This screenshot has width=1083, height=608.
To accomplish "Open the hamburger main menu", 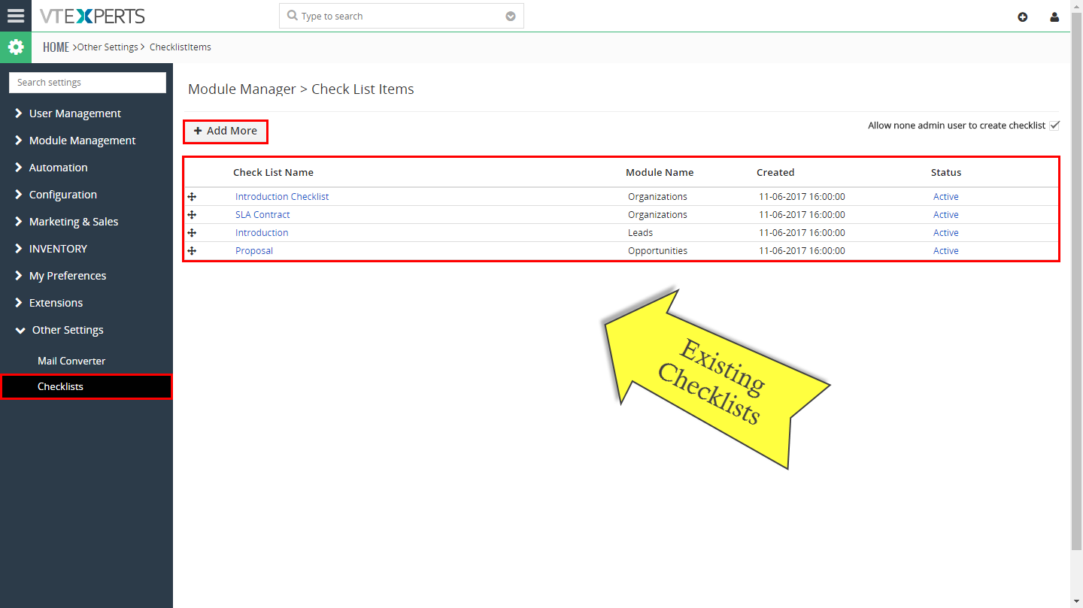I will [16, 16].
